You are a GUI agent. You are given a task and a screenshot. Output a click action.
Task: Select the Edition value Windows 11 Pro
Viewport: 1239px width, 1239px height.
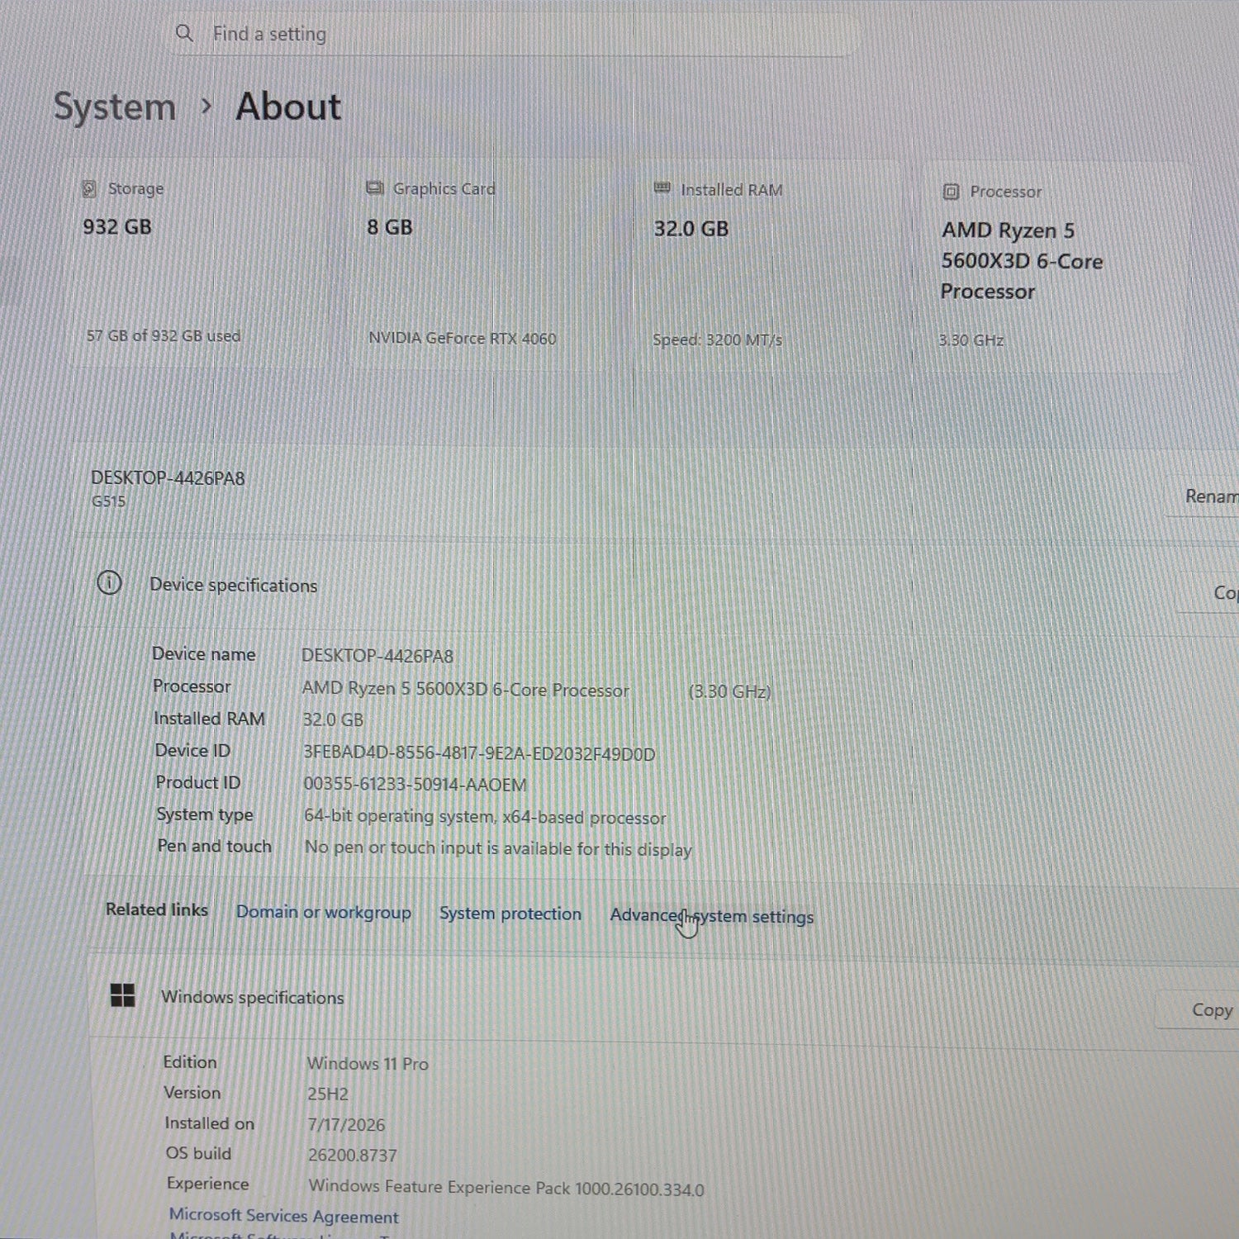click(368, 1064)
